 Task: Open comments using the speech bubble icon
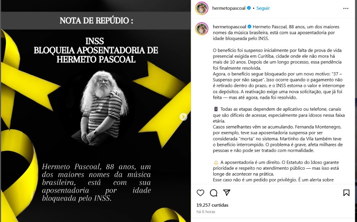214,193
